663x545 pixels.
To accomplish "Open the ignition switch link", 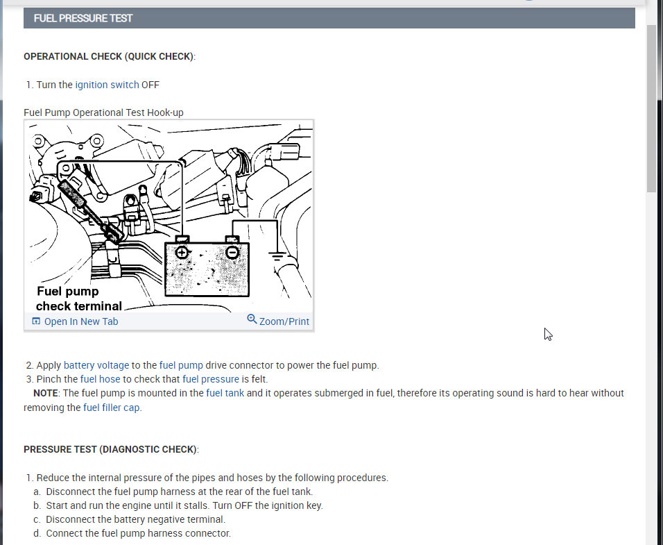I will (x=107, y=85).
